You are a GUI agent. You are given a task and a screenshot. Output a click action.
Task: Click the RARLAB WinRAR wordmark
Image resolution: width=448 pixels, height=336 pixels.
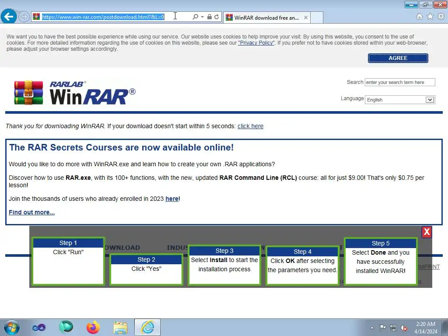point(92,93)
